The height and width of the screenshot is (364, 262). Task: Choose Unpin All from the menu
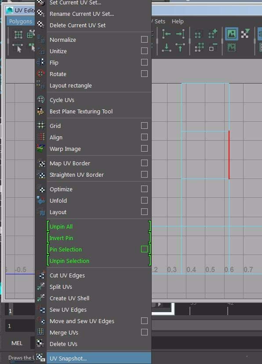99,226
